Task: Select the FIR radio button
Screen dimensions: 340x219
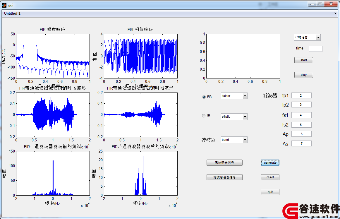Action: pos(204,97)
